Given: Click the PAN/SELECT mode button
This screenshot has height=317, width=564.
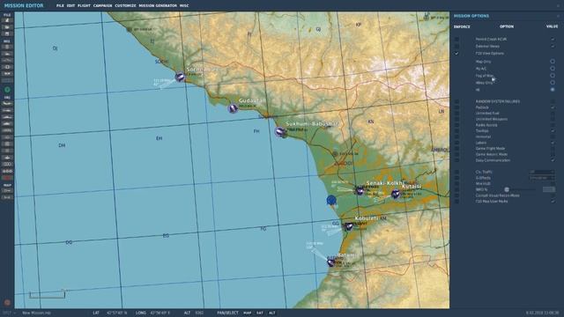Looking at the screenshot, I should point(227,313).
